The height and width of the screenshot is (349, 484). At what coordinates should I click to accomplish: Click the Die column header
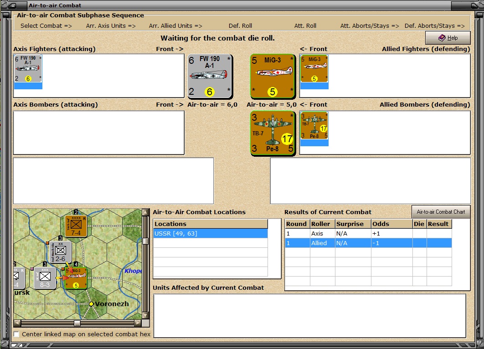pos(419,224)
